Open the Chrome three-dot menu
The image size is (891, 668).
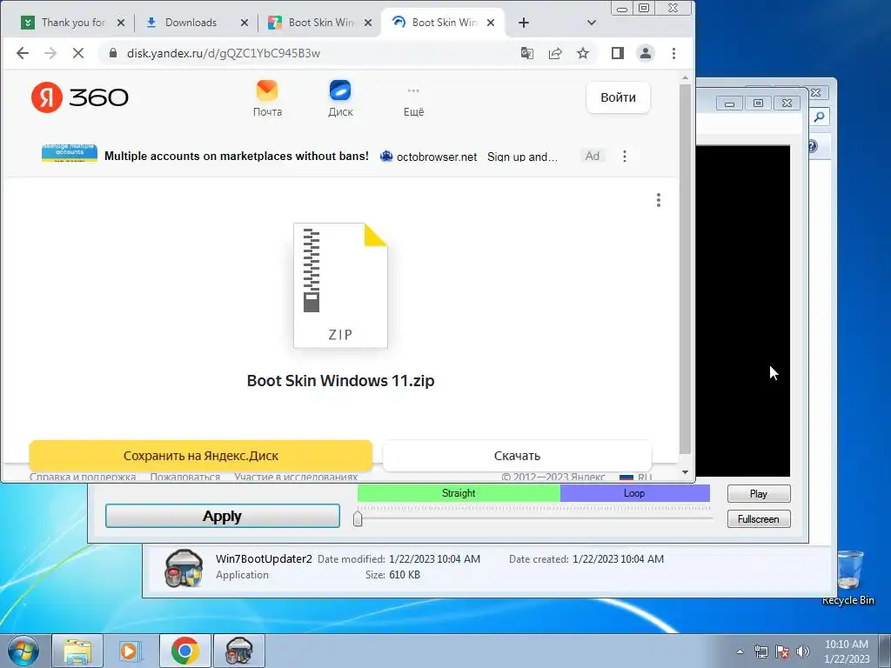click(x=674, y=53)
